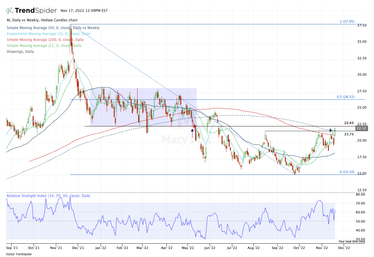This screenshot has width=374, height=257.
Task: Toggle the Simple Moving Average (50) legend entry
Action: click(53, 28)
